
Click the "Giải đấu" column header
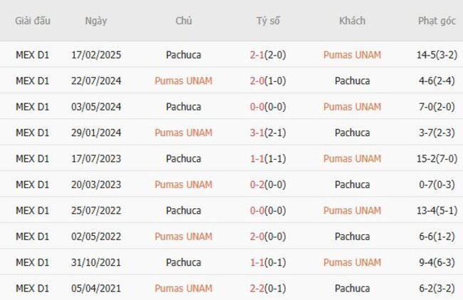tap(33, 21)
